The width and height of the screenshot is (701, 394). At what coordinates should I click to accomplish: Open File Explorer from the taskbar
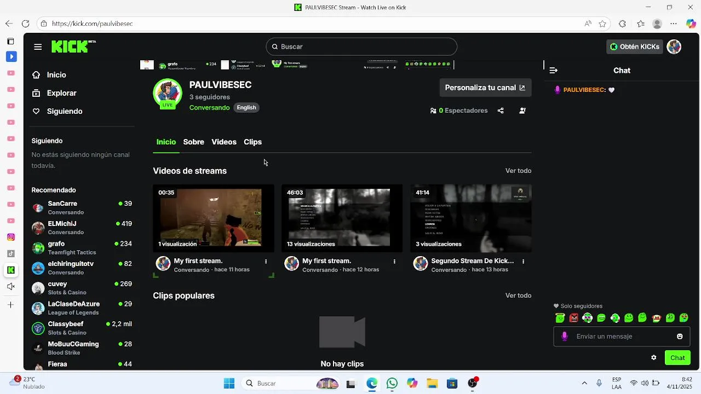point(432,383)
